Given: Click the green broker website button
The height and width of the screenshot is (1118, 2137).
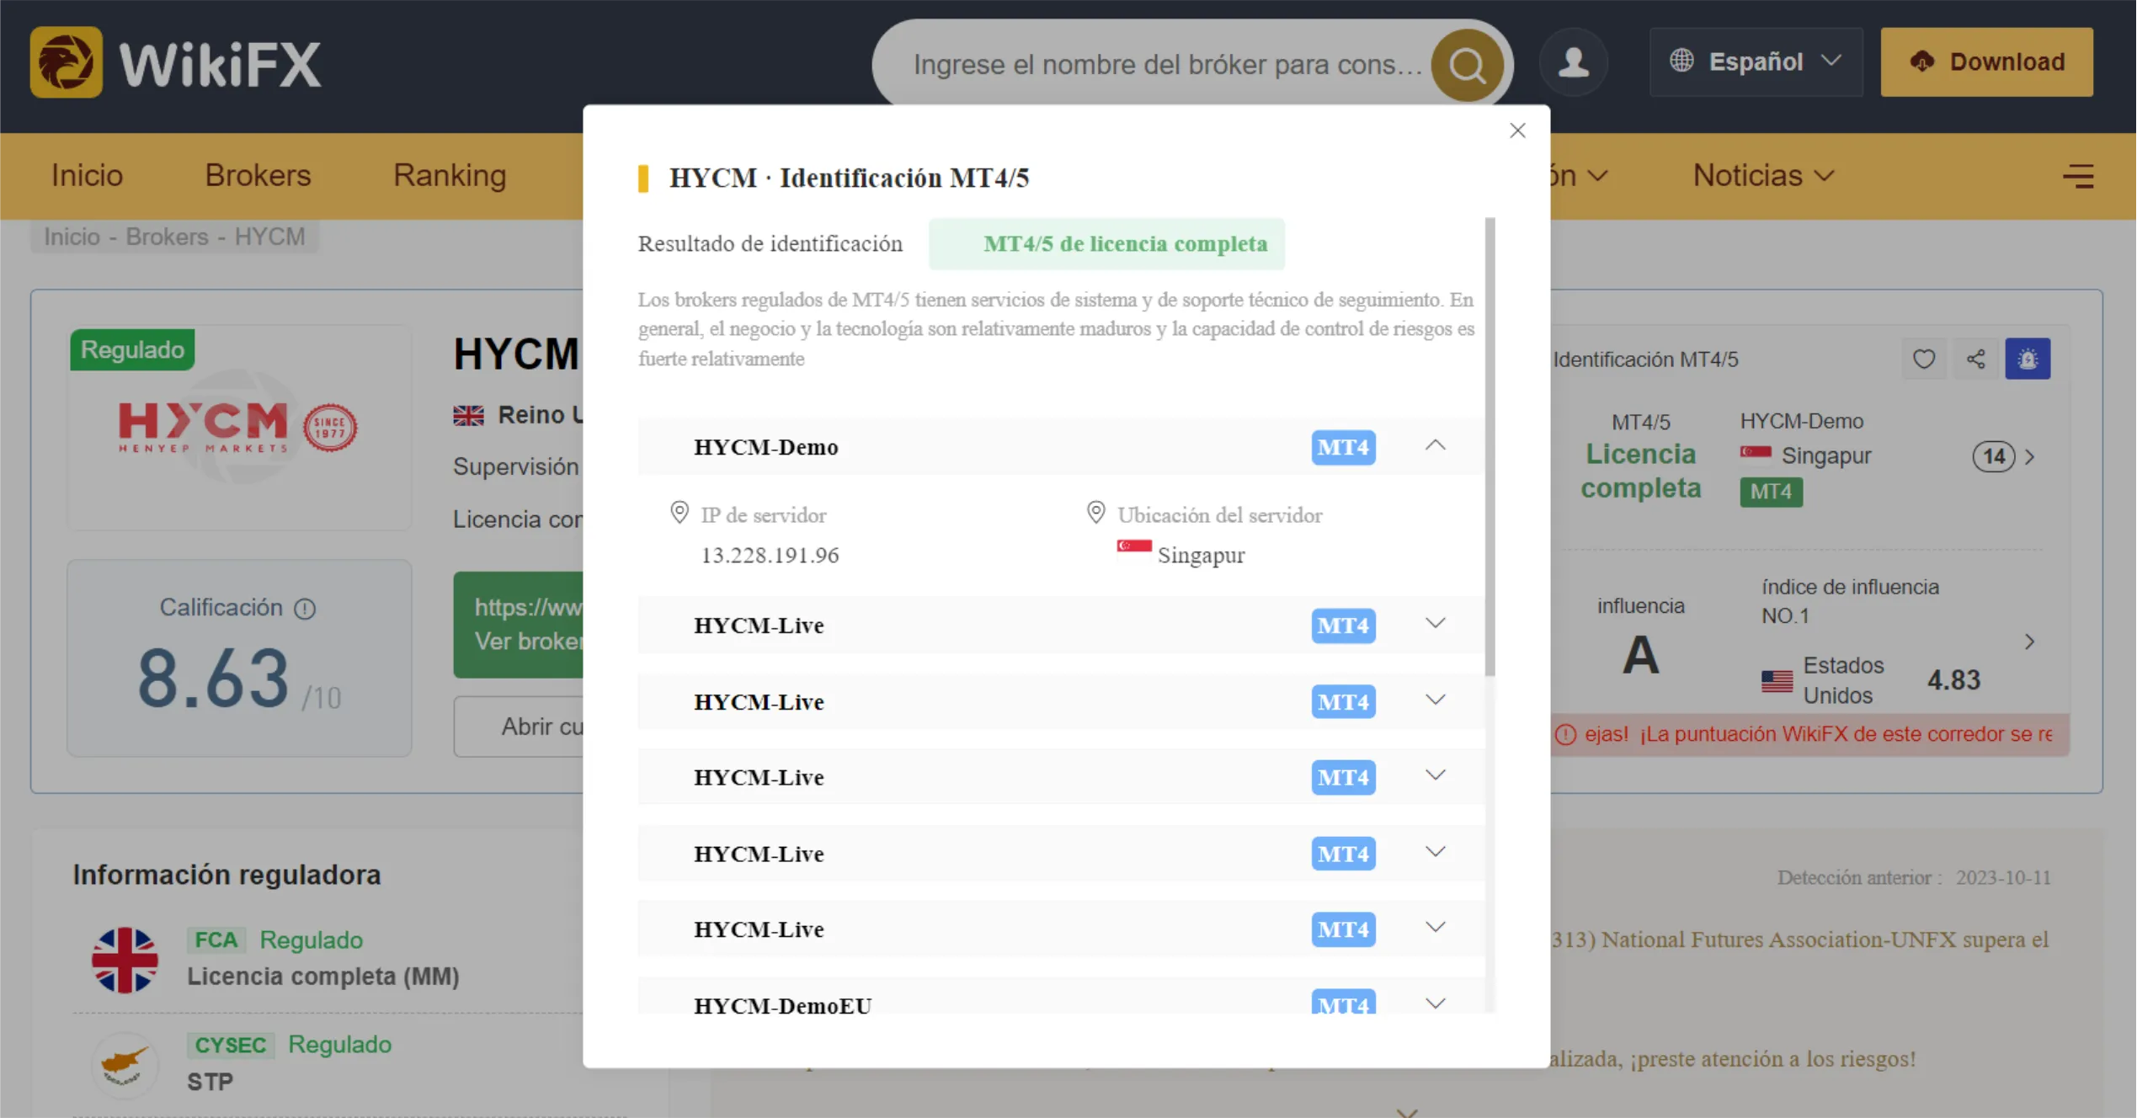Looking at the screenshot, I should click(x=519, y=625).
